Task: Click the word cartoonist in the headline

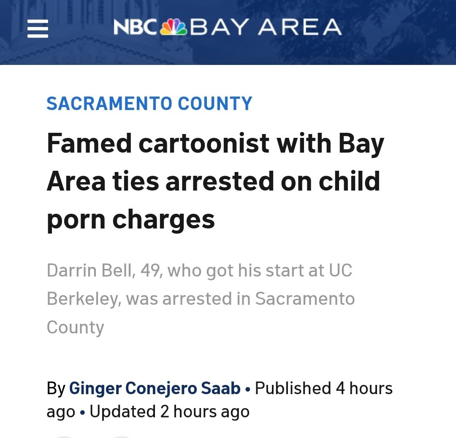Action: (204, 143)
